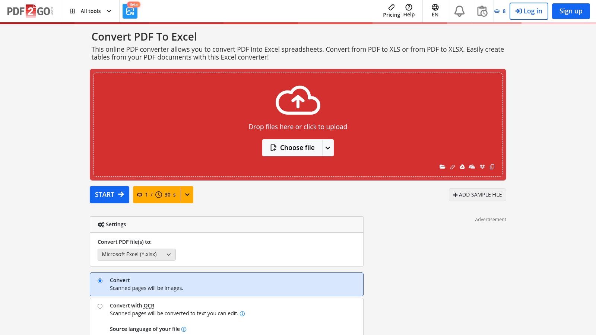The height and width of the screenshot is (335, 596).
Task: Click the enter URL link icon
Action: pos(453,167)
